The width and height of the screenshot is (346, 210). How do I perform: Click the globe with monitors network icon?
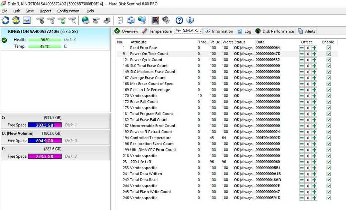[142, 20]
